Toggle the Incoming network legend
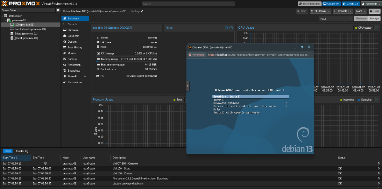Viewport: 382px width, 189px height. click(347, 100)
